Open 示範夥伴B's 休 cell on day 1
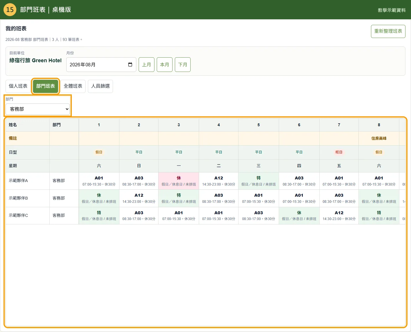The height and width of the screenshot is (332, 411). [99, 198]
